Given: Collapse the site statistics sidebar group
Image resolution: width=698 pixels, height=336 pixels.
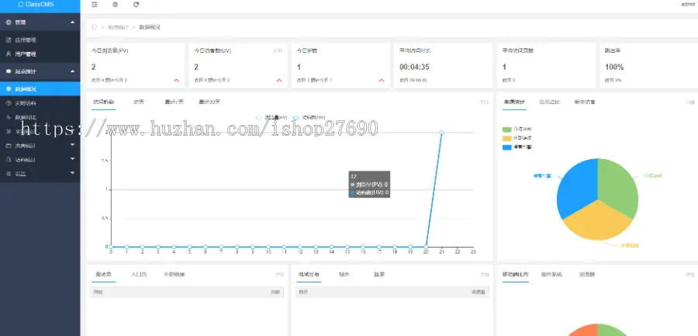Looking at the screenshot, I should (40, 71).
